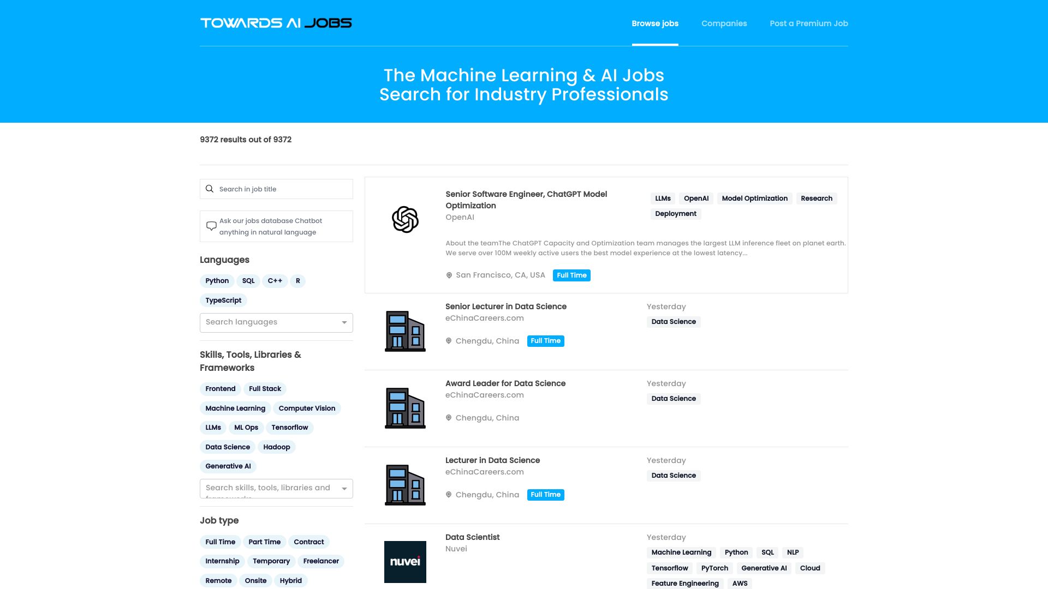Toggle the Full Time job type filter
This screenshot has height=589, width=1048.
click(x=221, y=541)
